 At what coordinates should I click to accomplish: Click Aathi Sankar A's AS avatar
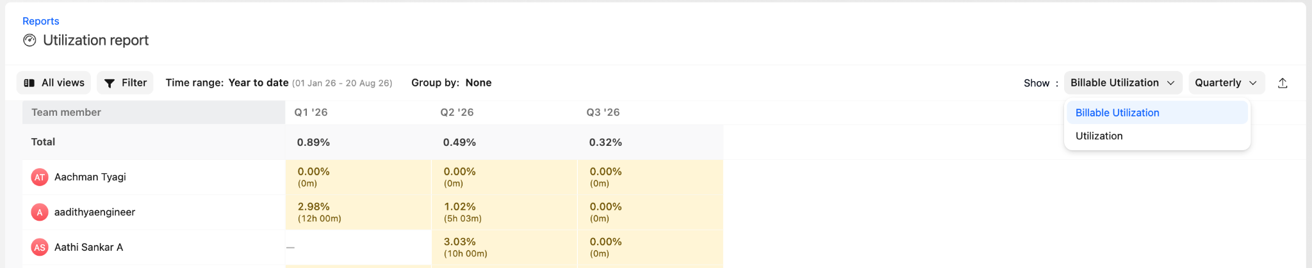pyautogui.click(x=40, y=248)
